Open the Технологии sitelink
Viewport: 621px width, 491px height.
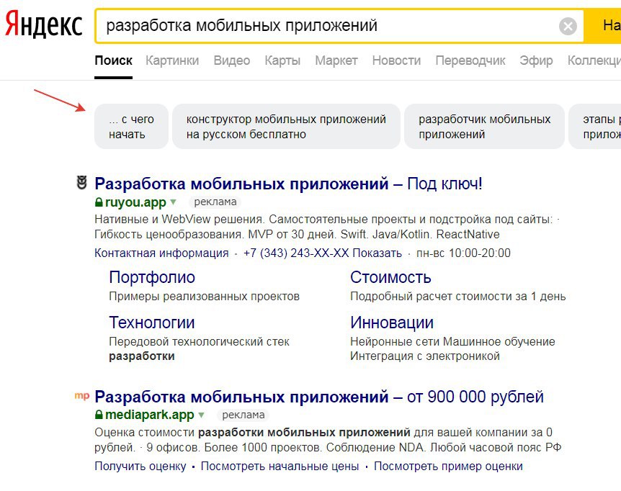point(152,323)
